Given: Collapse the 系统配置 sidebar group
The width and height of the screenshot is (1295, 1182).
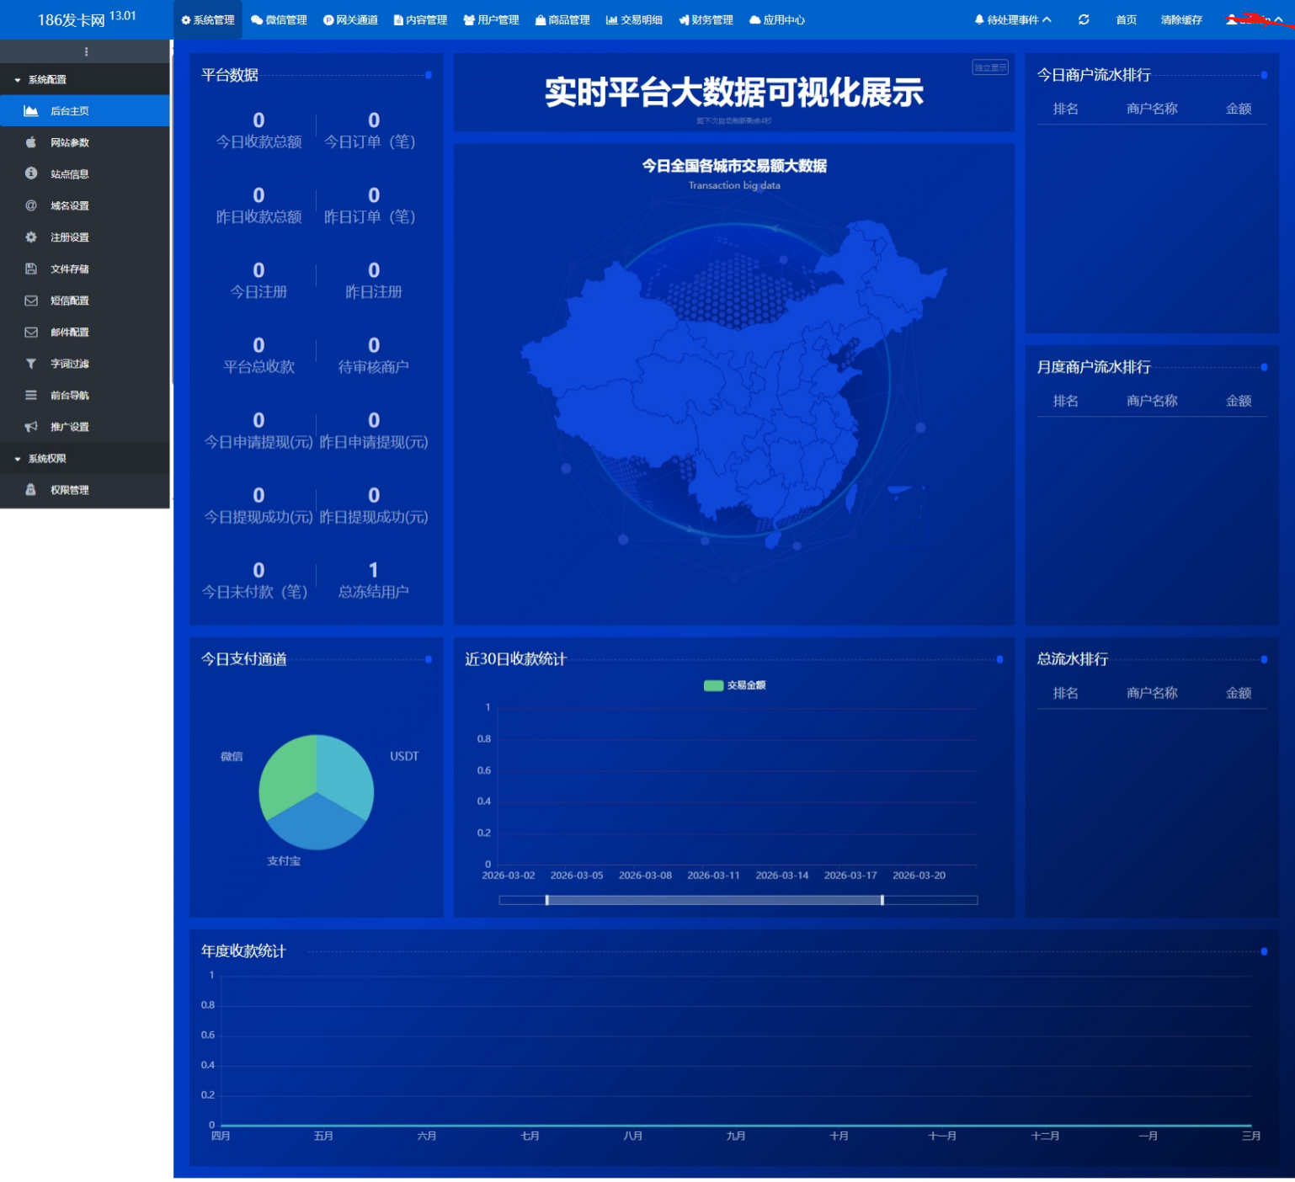Looking at the screenshot, I should [47, 80].
